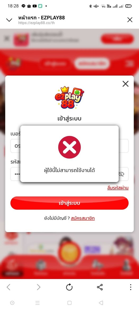Click the red error X icon
The width and height of the screenshot is (139, 310).
pos(69,147)
